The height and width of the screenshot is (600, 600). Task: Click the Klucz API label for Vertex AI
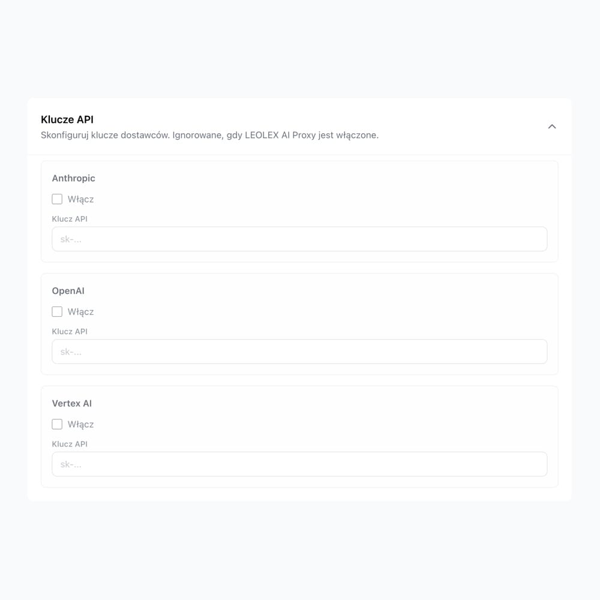(x=70, y=444)
